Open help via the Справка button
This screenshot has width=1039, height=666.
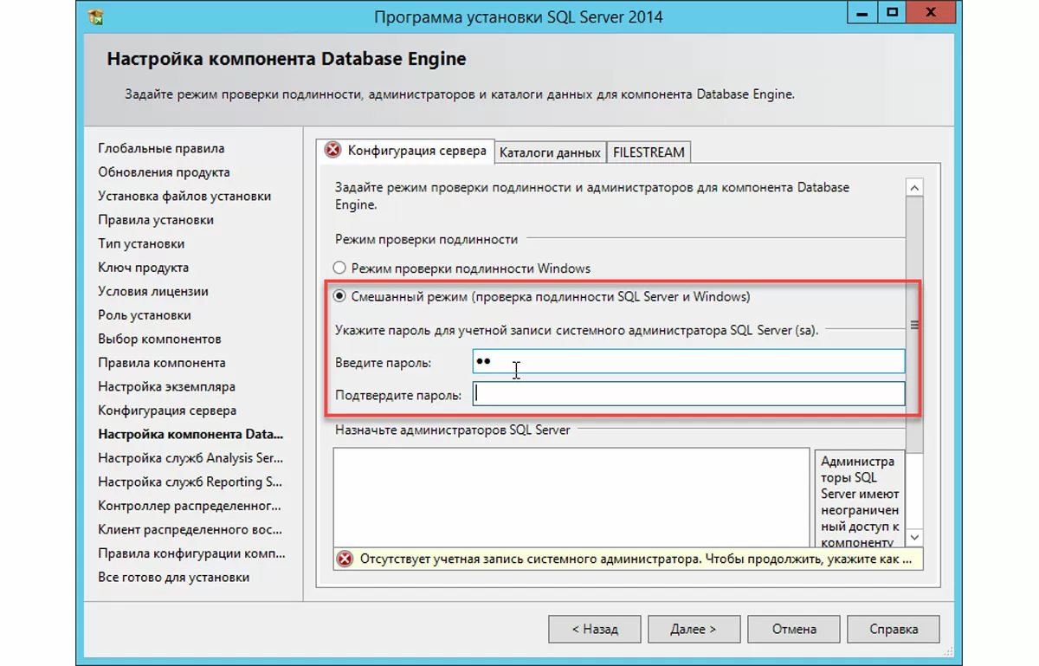[x=894, y=629]
